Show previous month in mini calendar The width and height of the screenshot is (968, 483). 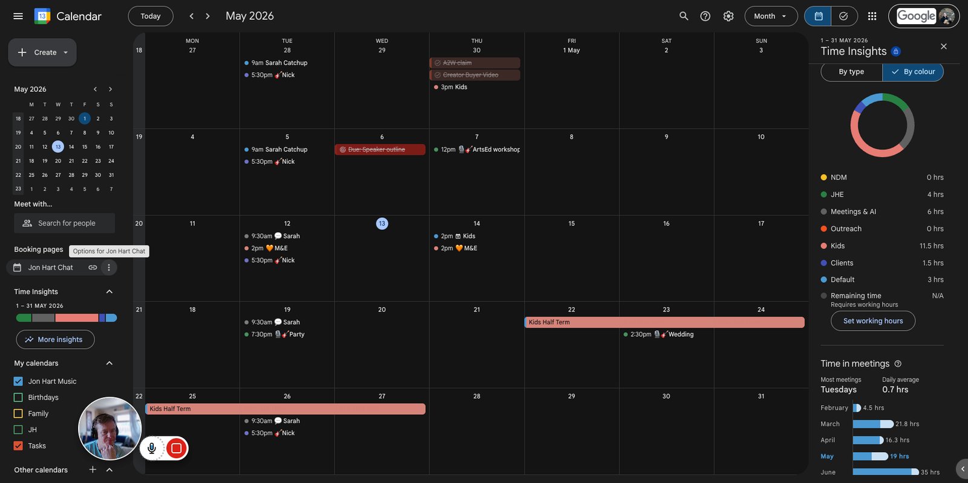coord(95,89)
